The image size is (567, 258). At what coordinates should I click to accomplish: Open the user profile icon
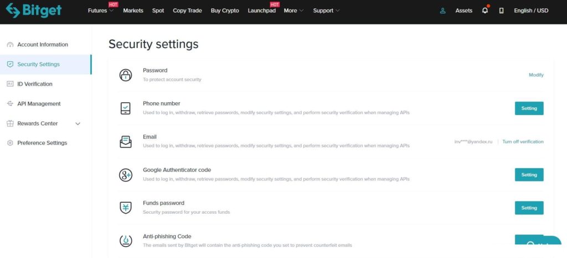tap(442, 11)
